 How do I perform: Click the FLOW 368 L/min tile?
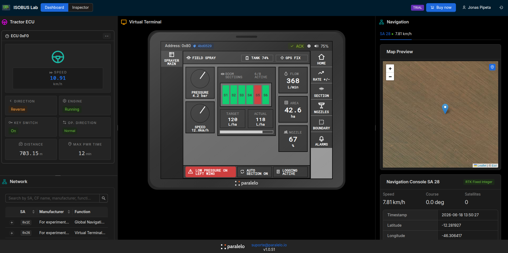(x=293, y=80)
